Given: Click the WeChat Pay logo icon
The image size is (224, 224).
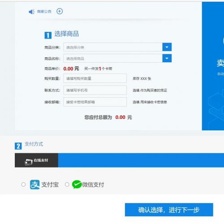Looking at the screenshot, I should tap(77, 185).
